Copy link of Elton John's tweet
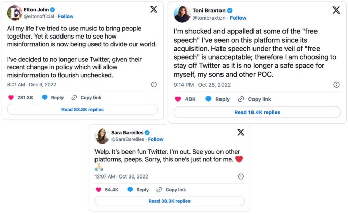 86,97
